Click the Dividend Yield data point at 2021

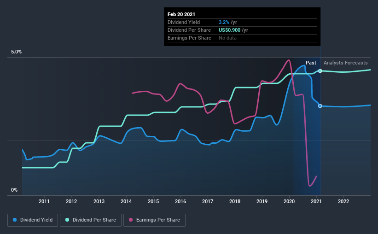(x=320, y=106)
